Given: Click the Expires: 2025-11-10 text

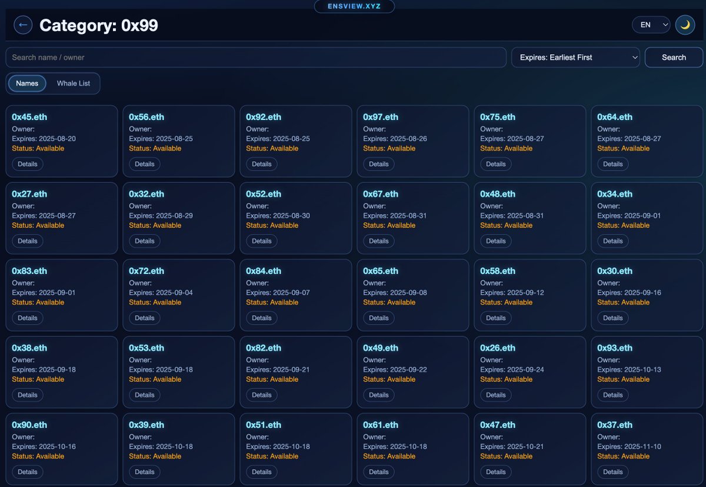Looking at the screenshot, I should pos(629,447).
